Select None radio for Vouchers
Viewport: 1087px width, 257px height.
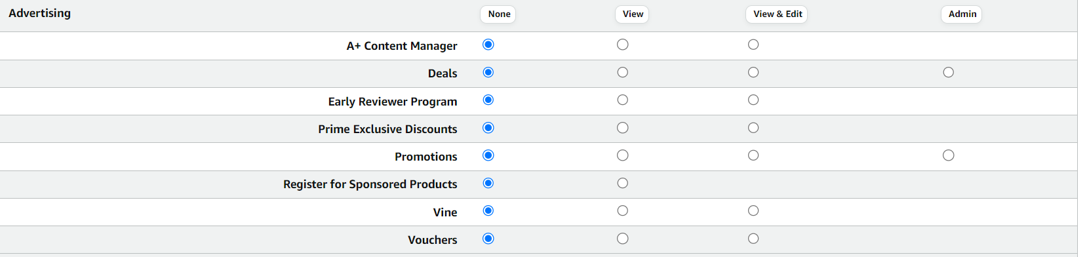coord(488,239)
